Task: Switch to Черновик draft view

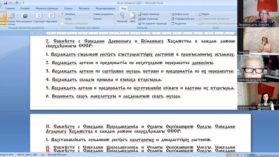Action: click(x=51, y=17)
